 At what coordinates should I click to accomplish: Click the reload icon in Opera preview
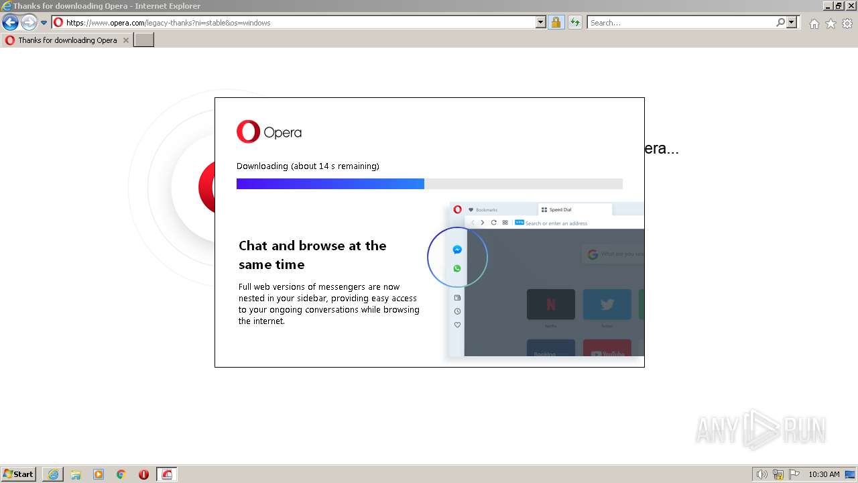(x=494, y=223)
